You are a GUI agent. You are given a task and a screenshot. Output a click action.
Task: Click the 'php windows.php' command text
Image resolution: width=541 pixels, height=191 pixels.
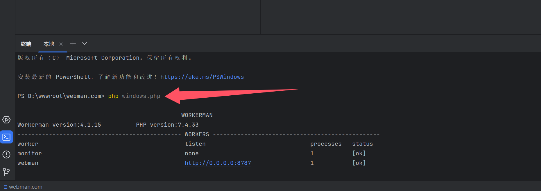(134, 96)
